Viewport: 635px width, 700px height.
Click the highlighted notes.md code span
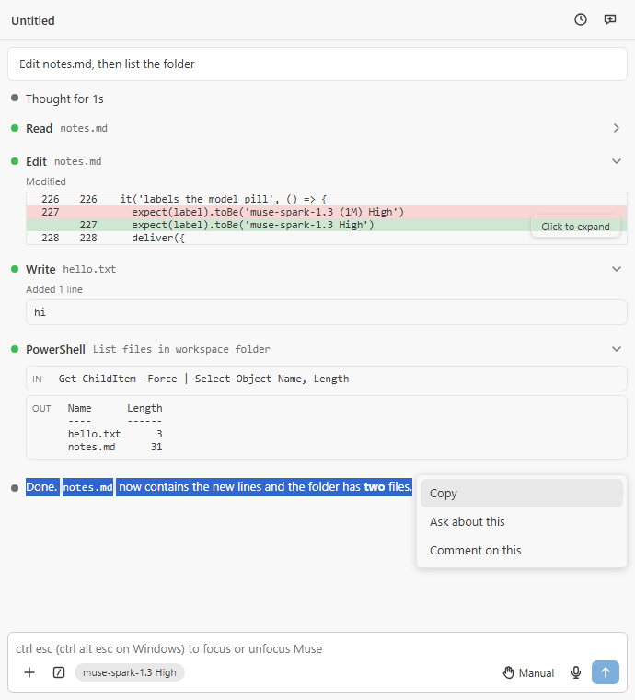coord(87,487)
